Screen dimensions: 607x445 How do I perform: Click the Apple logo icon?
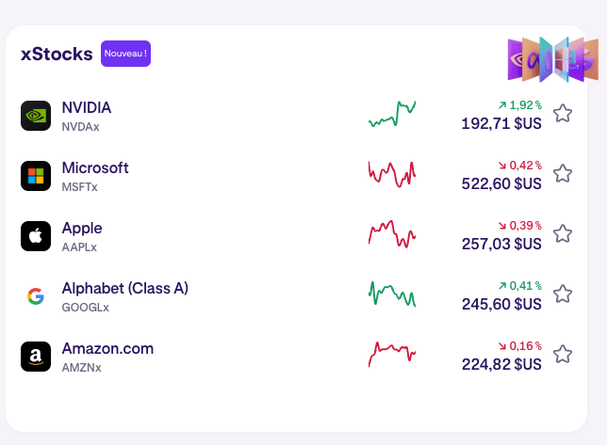(x=36, y=236)
